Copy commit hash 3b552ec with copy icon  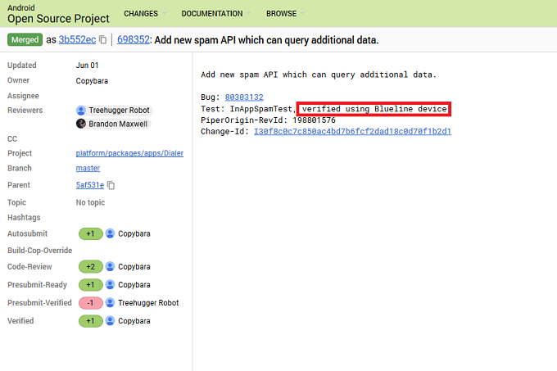click(103, 40)
